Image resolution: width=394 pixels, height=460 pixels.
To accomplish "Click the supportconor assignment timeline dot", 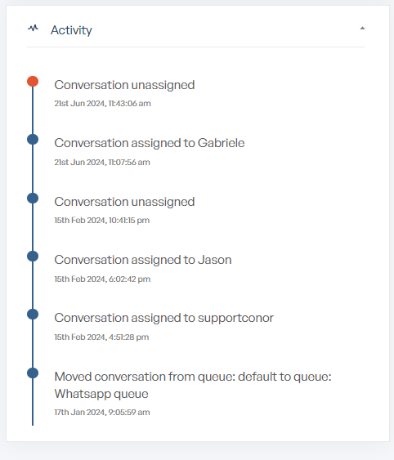I will pyautogui.click(x=33, y=315).
